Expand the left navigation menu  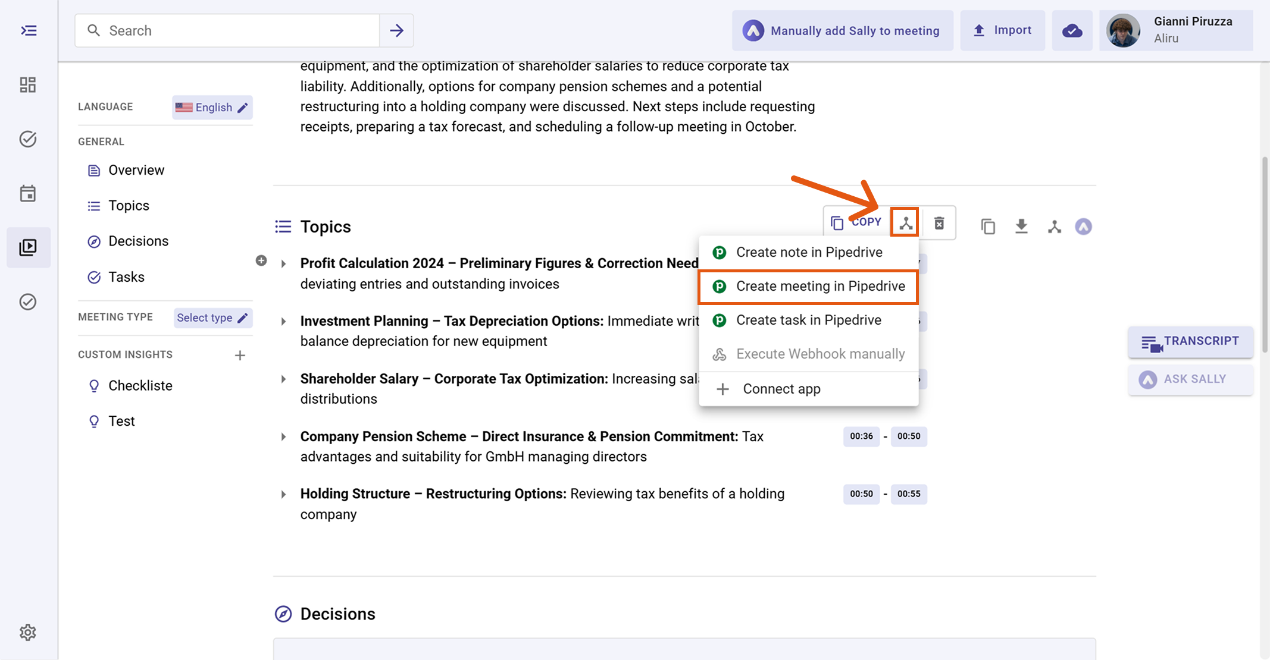click(29, 30)
